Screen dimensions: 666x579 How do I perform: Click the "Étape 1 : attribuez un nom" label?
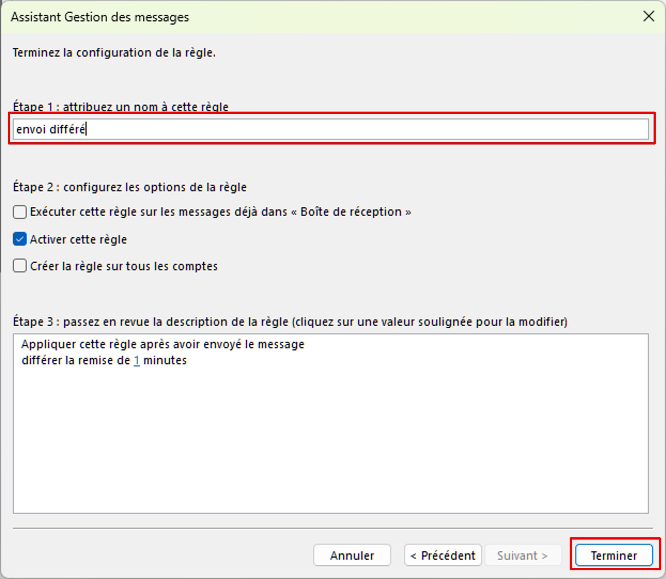click(120, 107)
